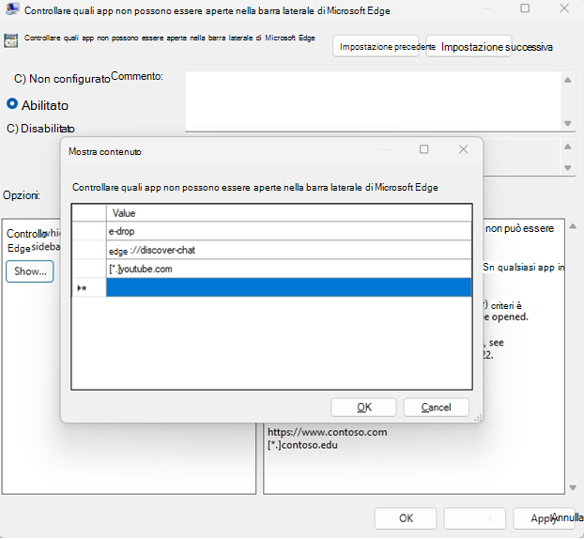The width and height of the screenshot is (584, 540).
Task: Select the Disabilitato option
Action: (x=40, y=129)
